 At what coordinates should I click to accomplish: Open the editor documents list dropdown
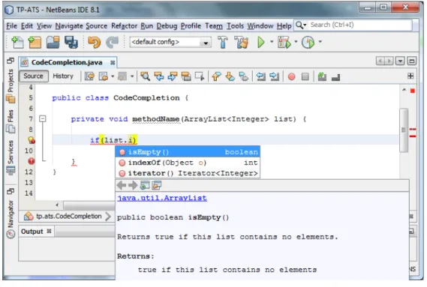click(400, 61)
